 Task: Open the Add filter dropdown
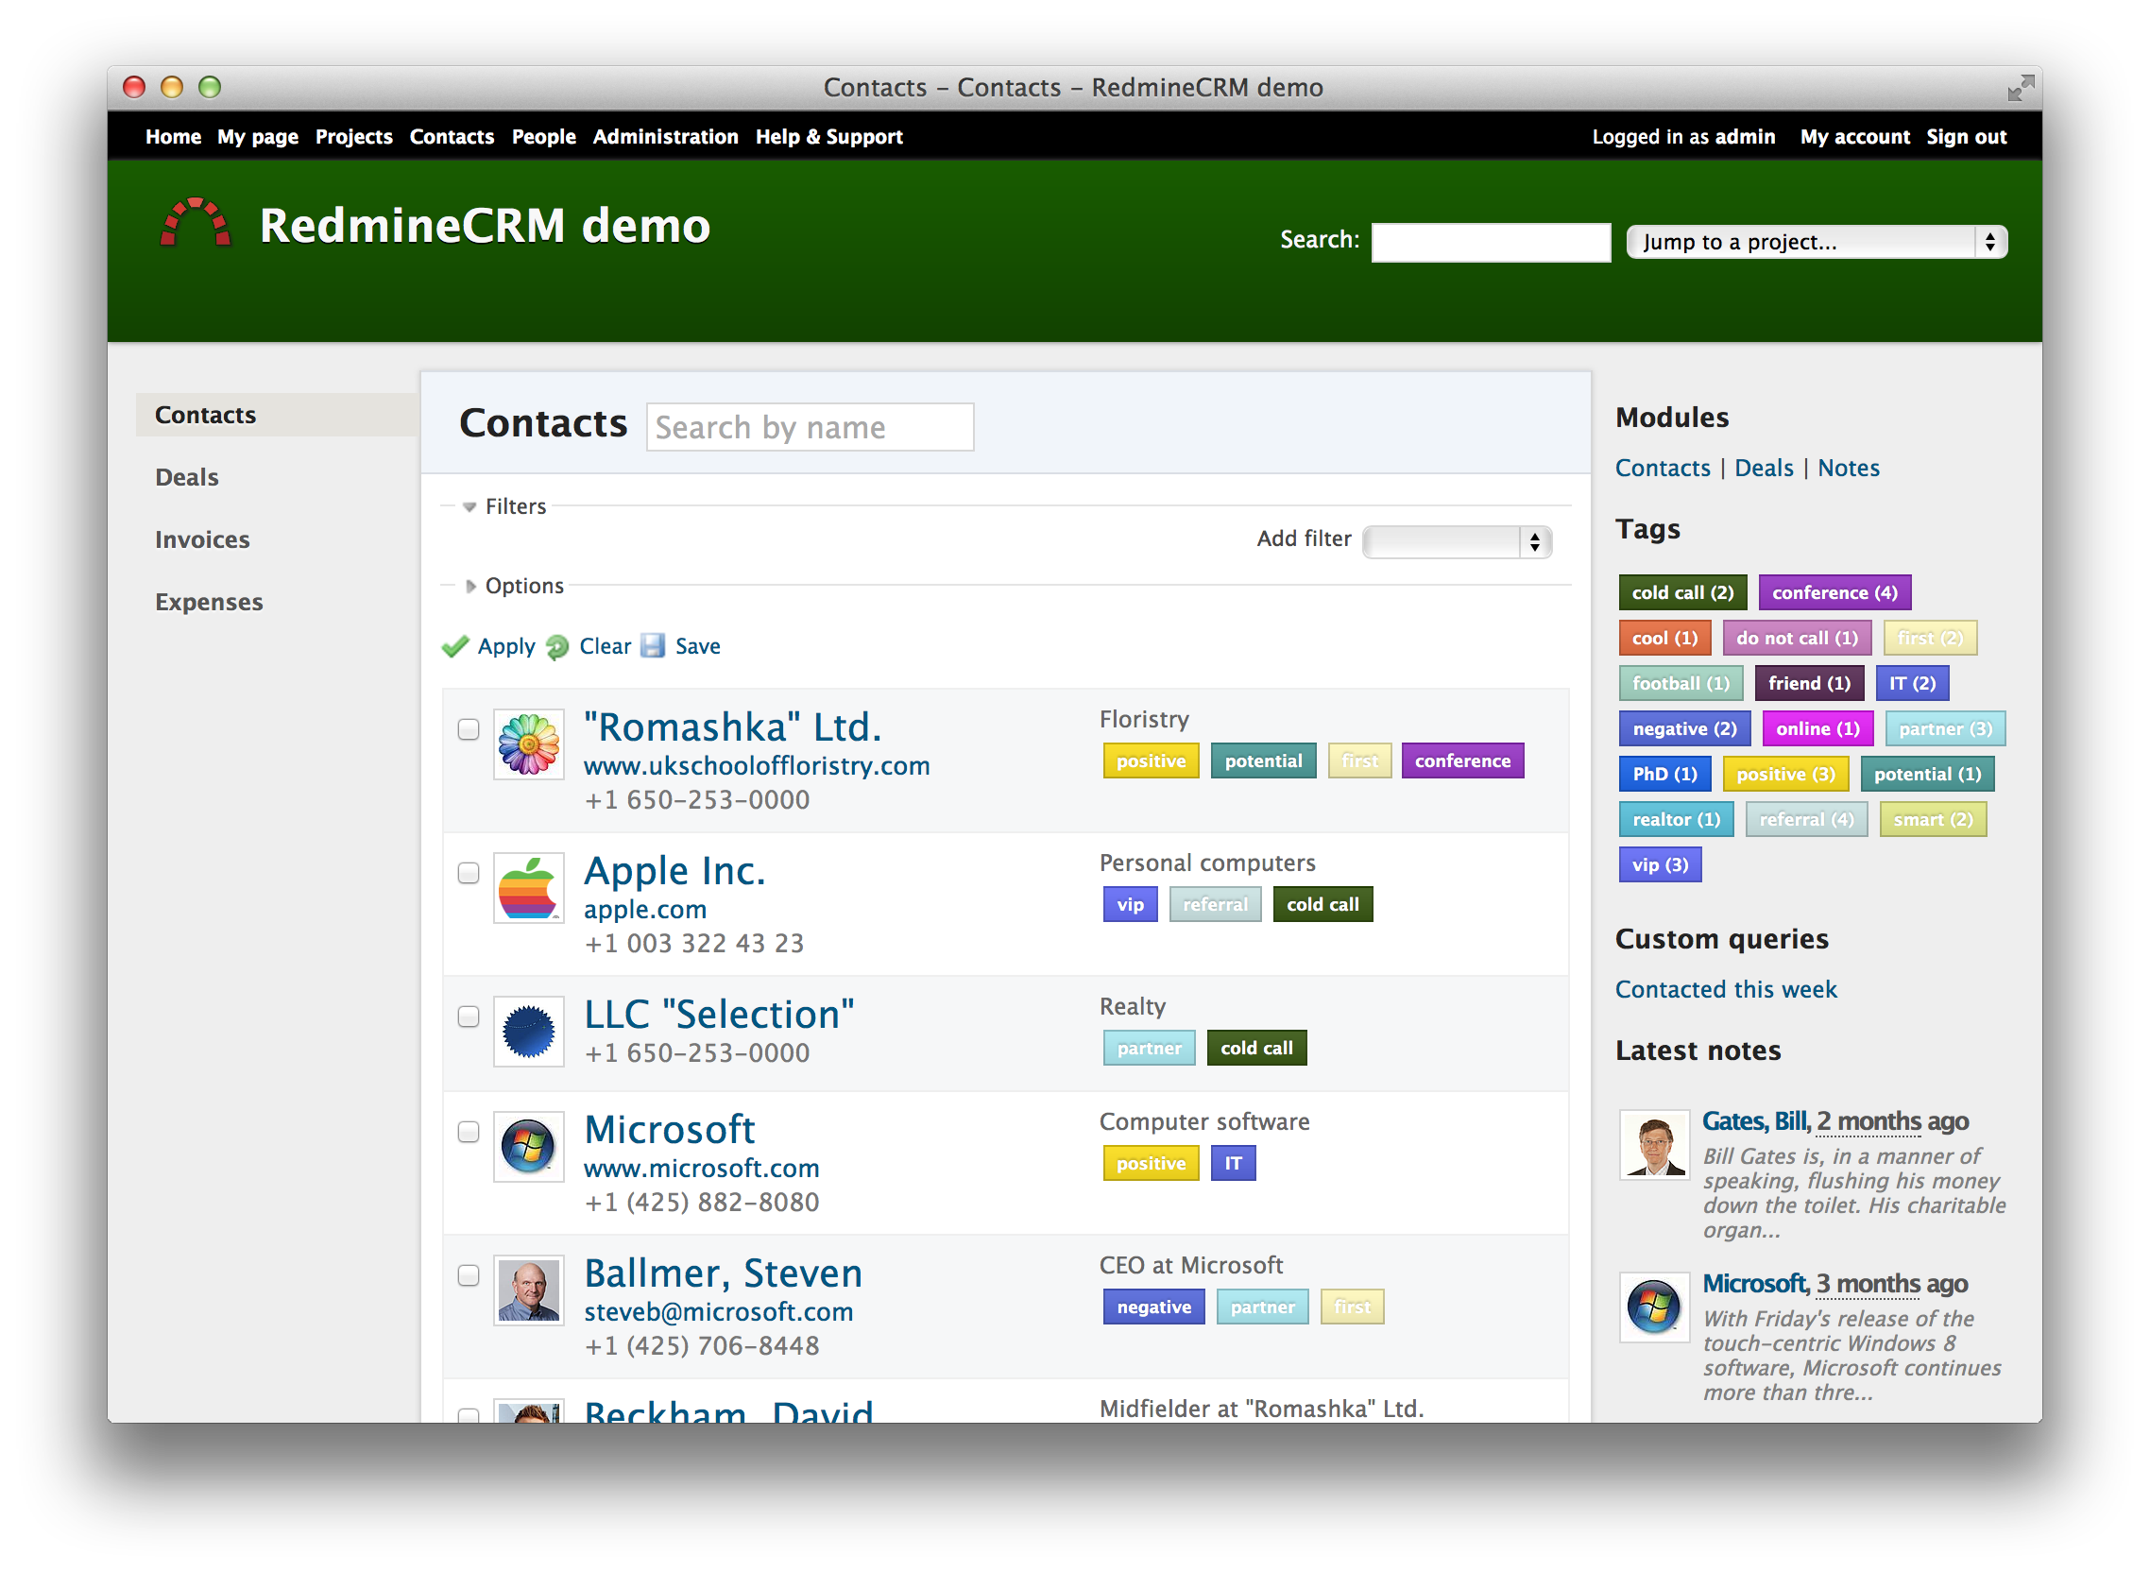coord(1457,542)
